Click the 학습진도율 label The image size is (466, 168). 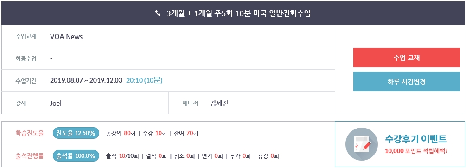click(30, 133)
